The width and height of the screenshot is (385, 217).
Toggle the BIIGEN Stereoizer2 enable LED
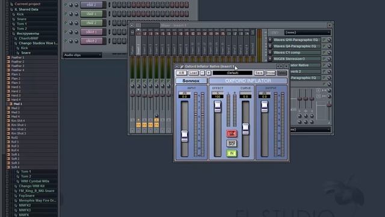(x=324, y=59)
